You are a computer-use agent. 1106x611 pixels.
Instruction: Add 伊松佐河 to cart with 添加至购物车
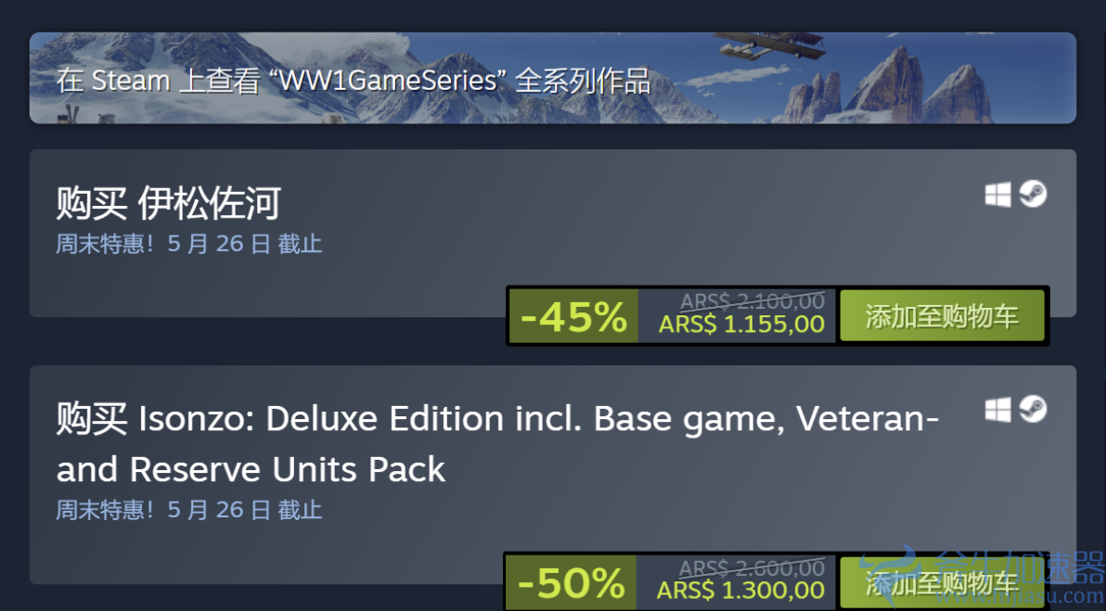click(x=942, y=316)
